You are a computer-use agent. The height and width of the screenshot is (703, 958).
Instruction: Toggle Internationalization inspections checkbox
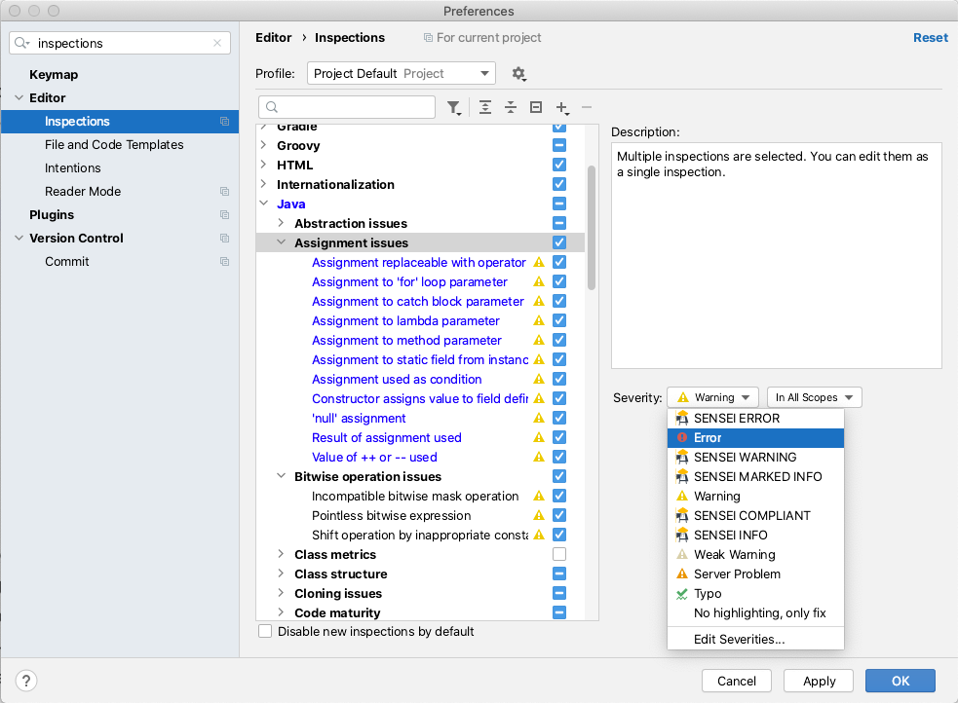coord(559,184)
